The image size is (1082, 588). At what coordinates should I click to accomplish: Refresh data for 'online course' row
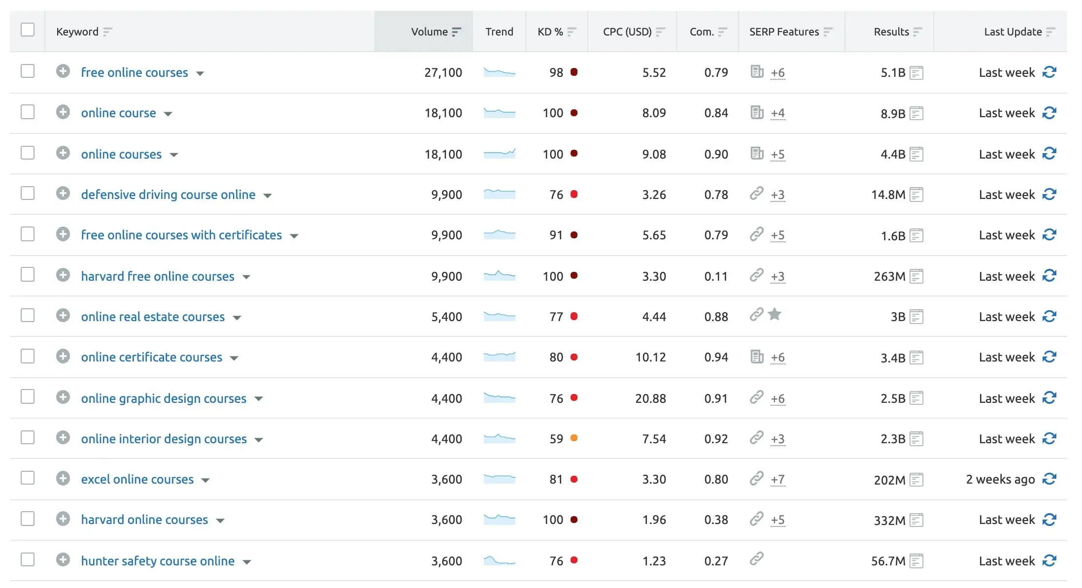coord(1049,113)
